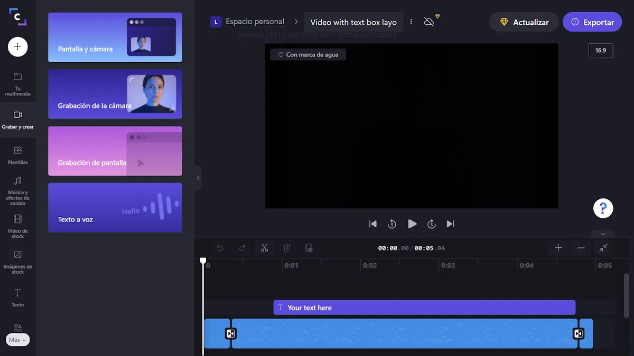The image size is (634, 356).
Task: Click the cloud sync disabled icon
Action: click(x=429, y=22)
